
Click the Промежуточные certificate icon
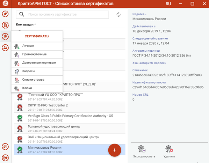tap(17, 55)
